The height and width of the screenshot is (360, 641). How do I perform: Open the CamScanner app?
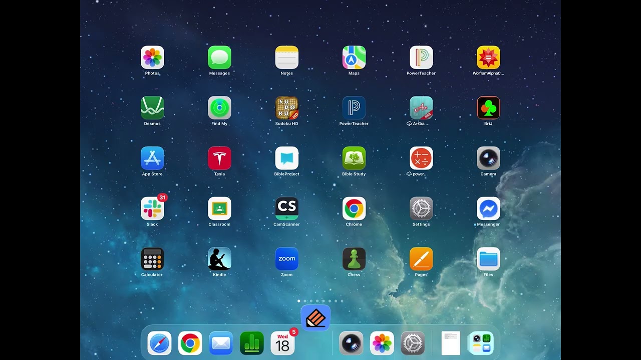[287, 208]
